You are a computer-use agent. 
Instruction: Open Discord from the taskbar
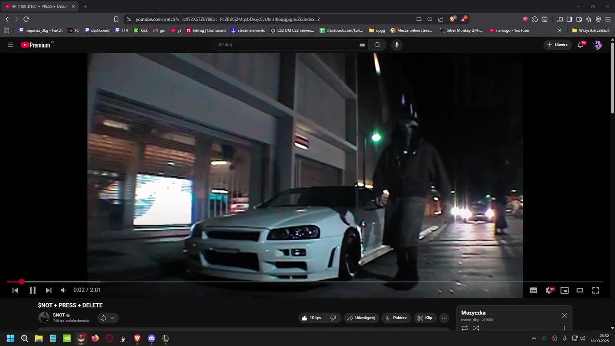pos(151,338)
